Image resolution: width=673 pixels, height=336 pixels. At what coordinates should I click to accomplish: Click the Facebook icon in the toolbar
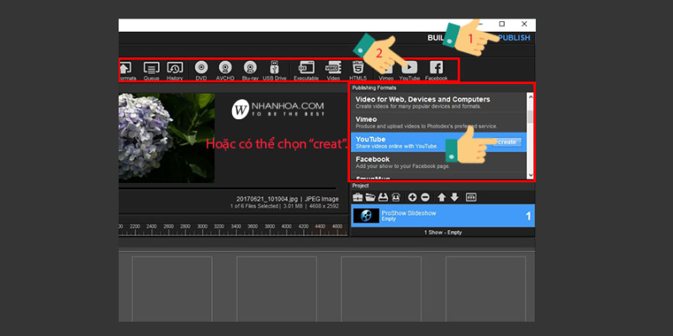[x=436, y=67]
